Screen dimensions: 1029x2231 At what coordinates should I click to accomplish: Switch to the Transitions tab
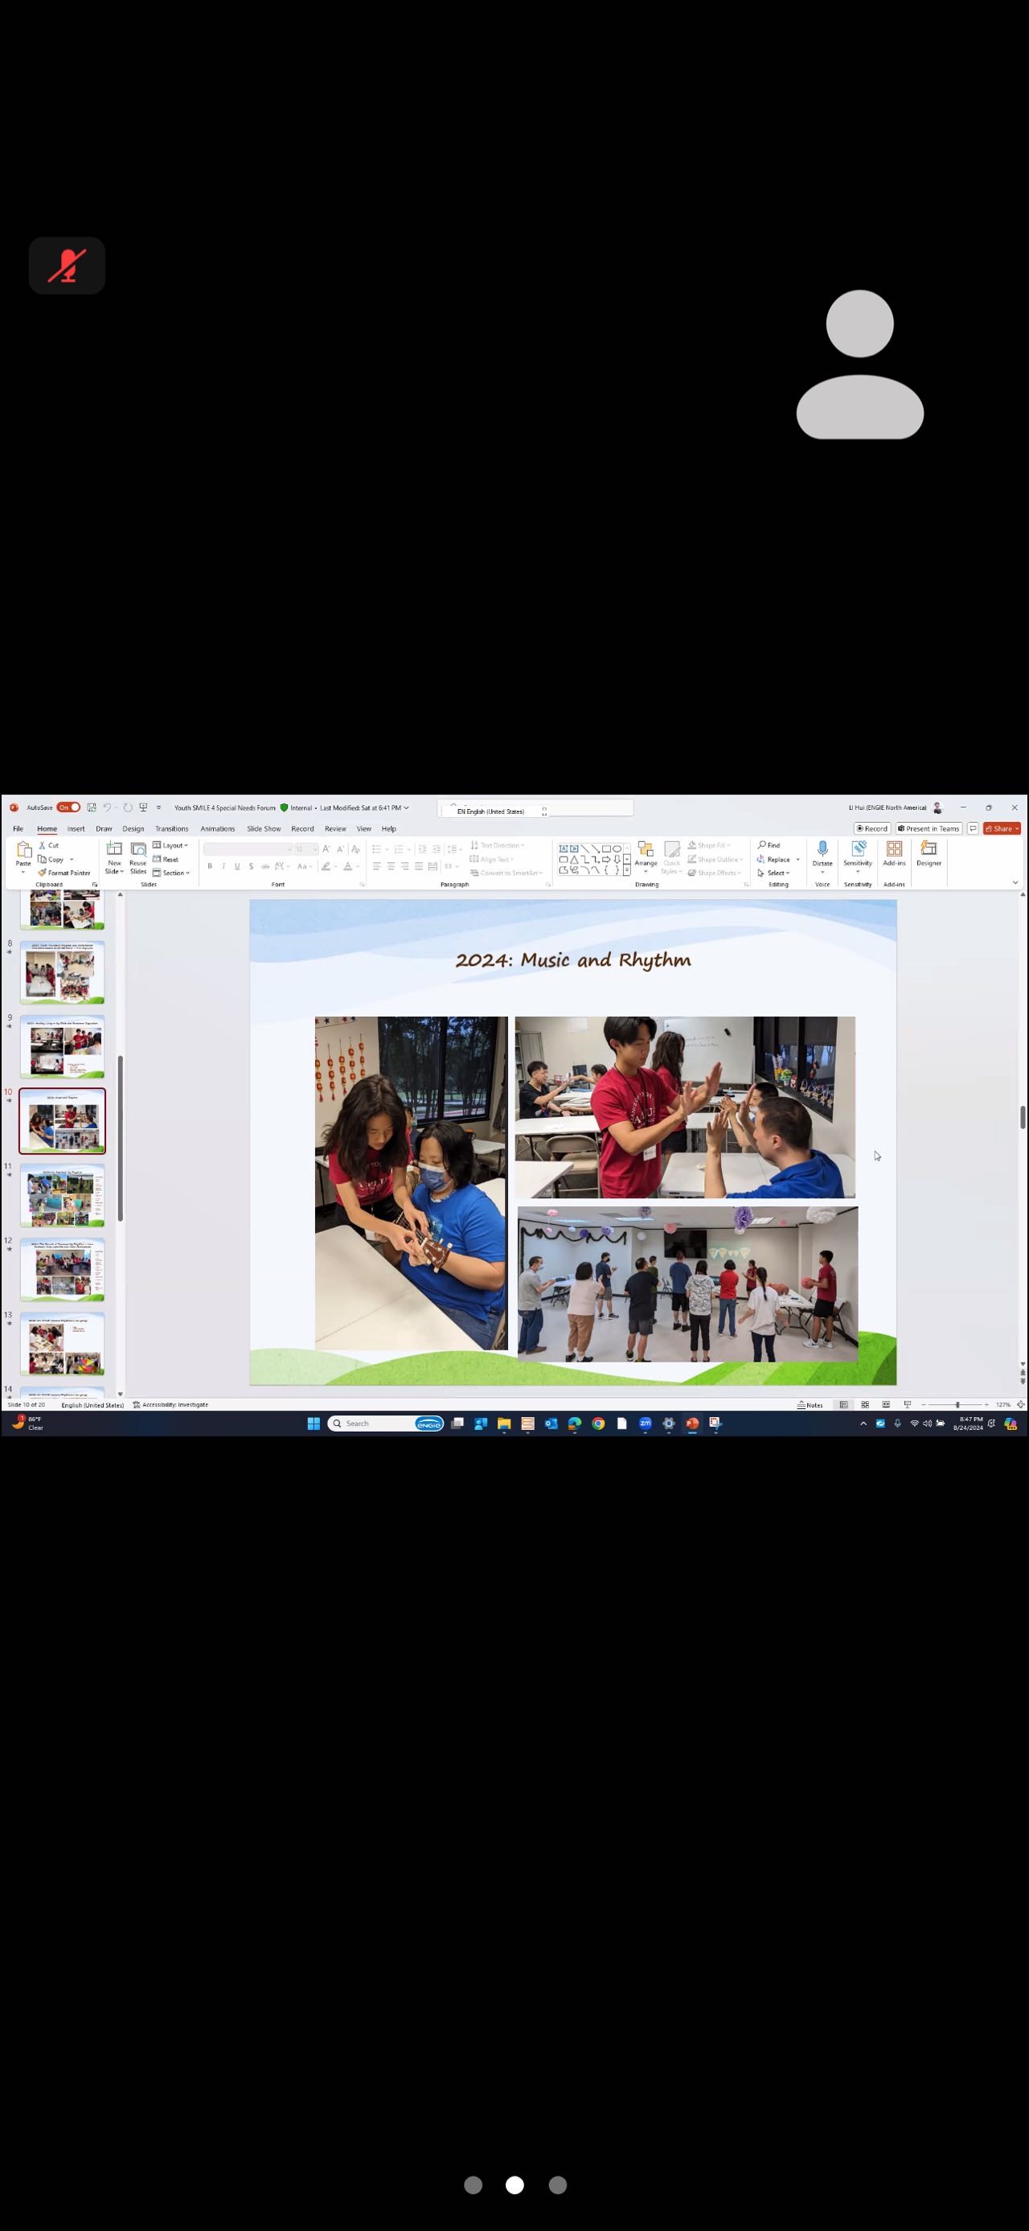(171, 829)
